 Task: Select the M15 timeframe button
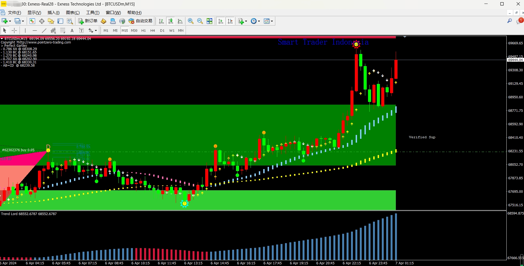pyautogui.click(x=125, y=31)
